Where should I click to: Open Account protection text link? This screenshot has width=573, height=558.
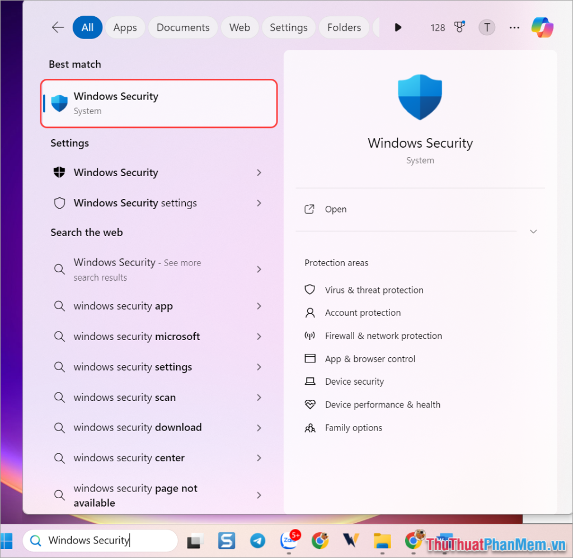click(363, 313)
